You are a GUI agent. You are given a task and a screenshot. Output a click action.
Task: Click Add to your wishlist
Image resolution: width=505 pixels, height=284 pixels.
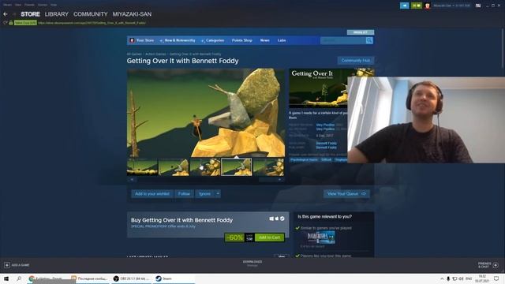coord(152,194)
